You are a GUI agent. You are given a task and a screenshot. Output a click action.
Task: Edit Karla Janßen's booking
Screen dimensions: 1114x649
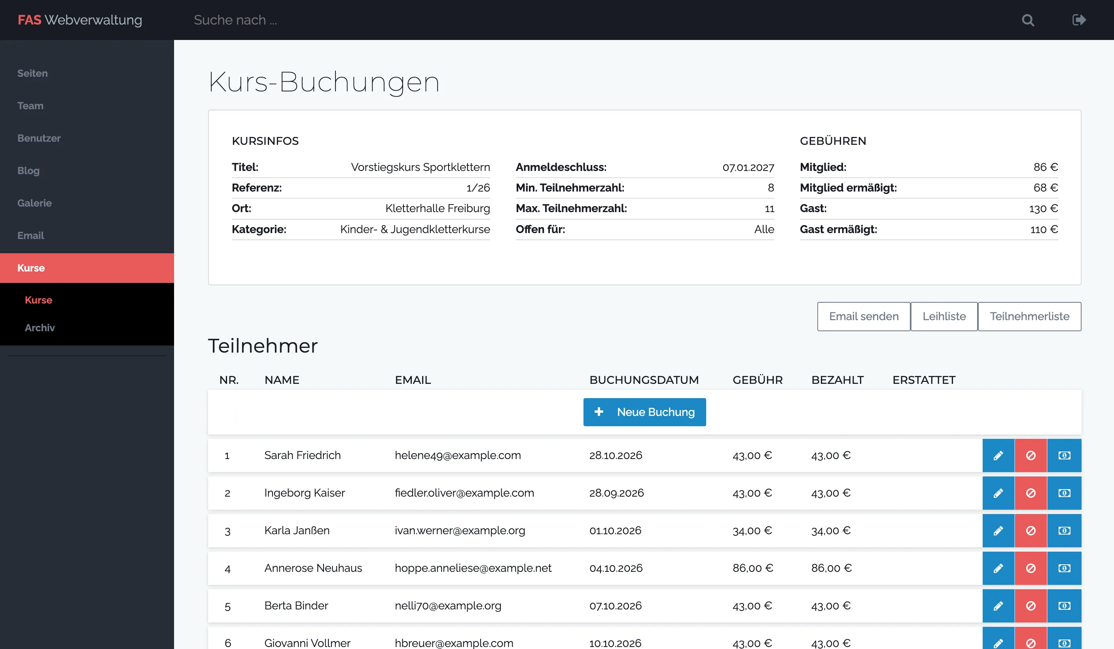click(x=998, y=531)
